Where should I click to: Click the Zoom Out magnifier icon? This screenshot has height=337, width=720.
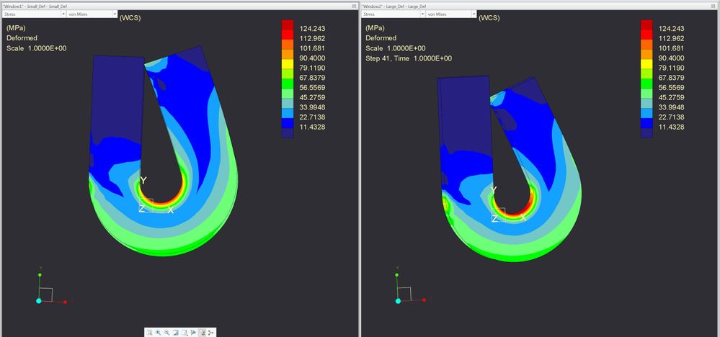[x=166, y=333]
